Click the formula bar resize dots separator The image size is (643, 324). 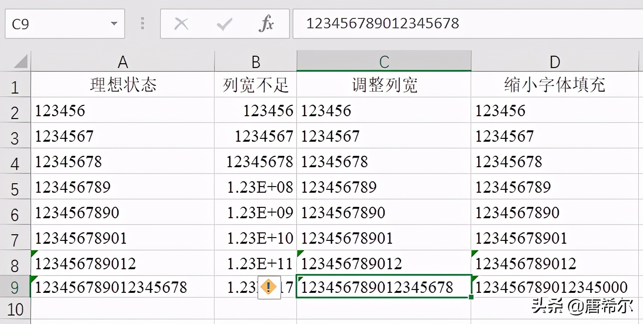142,24
